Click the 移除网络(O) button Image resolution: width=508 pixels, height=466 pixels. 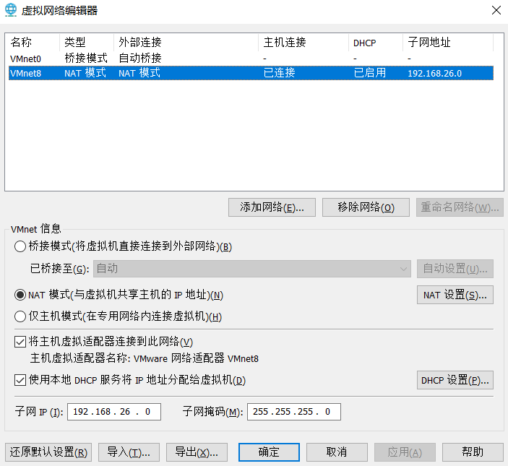tap(366, 207)
